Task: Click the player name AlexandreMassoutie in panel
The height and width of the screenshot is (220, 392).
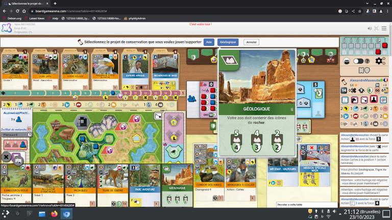Action: click(x=365, y=80)
